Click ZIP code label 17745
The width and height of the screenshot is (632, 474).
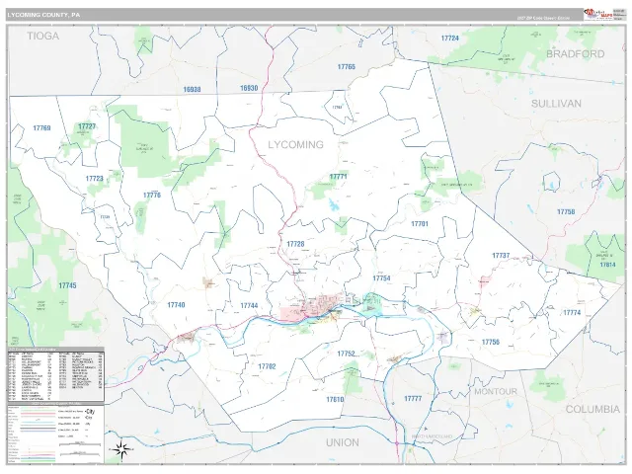point(67,285)
